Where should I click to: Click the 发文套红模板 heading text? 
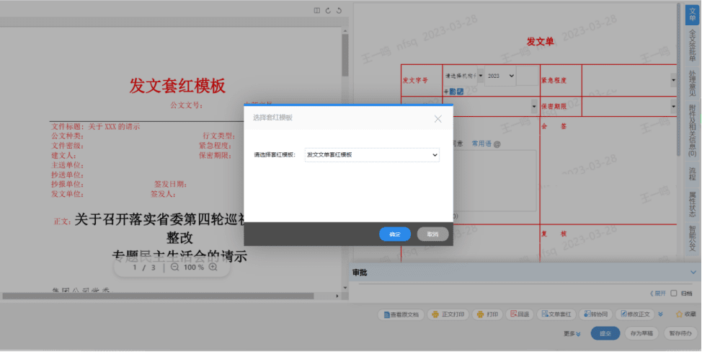point(177,86)
